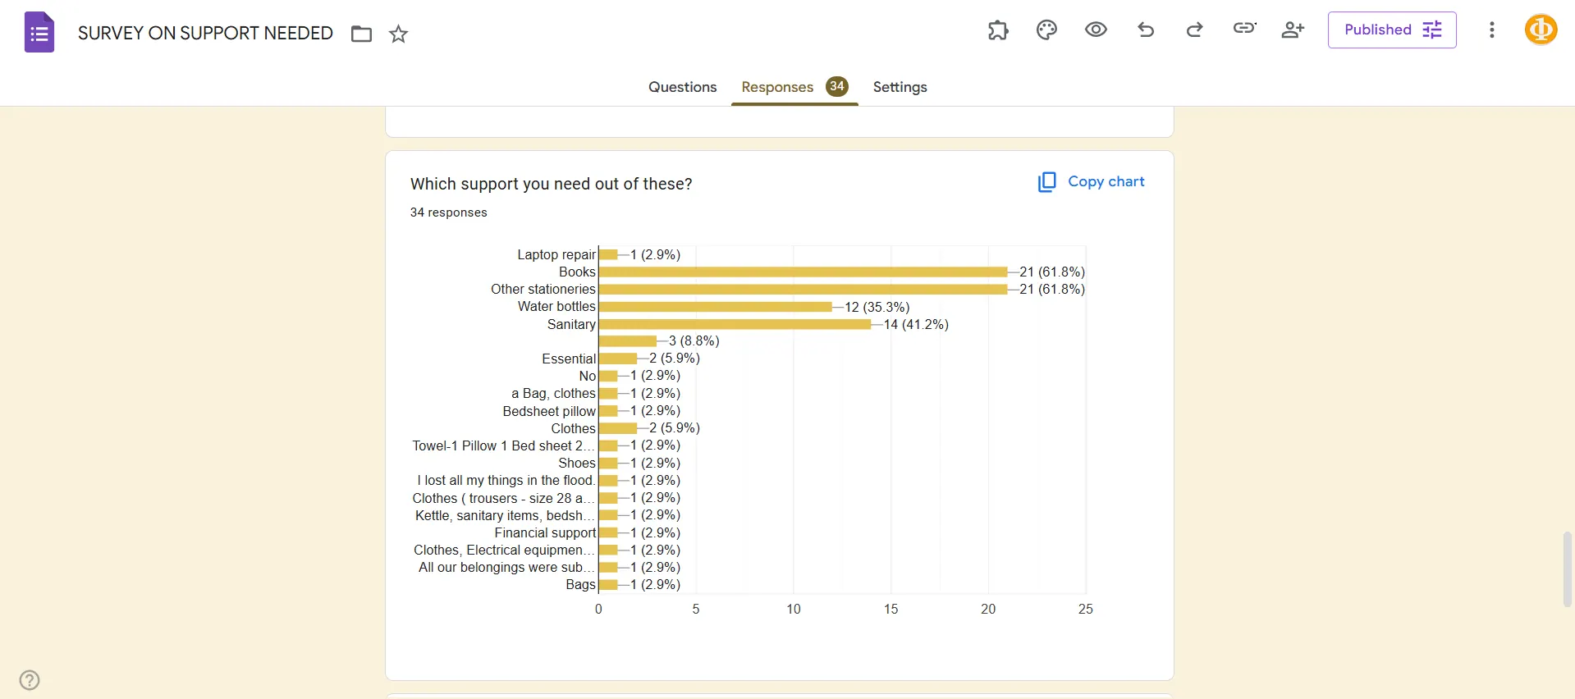The height and width of the screenshot is (699, 1575).
Task: Star the survey form
Action: coord(398,34)
